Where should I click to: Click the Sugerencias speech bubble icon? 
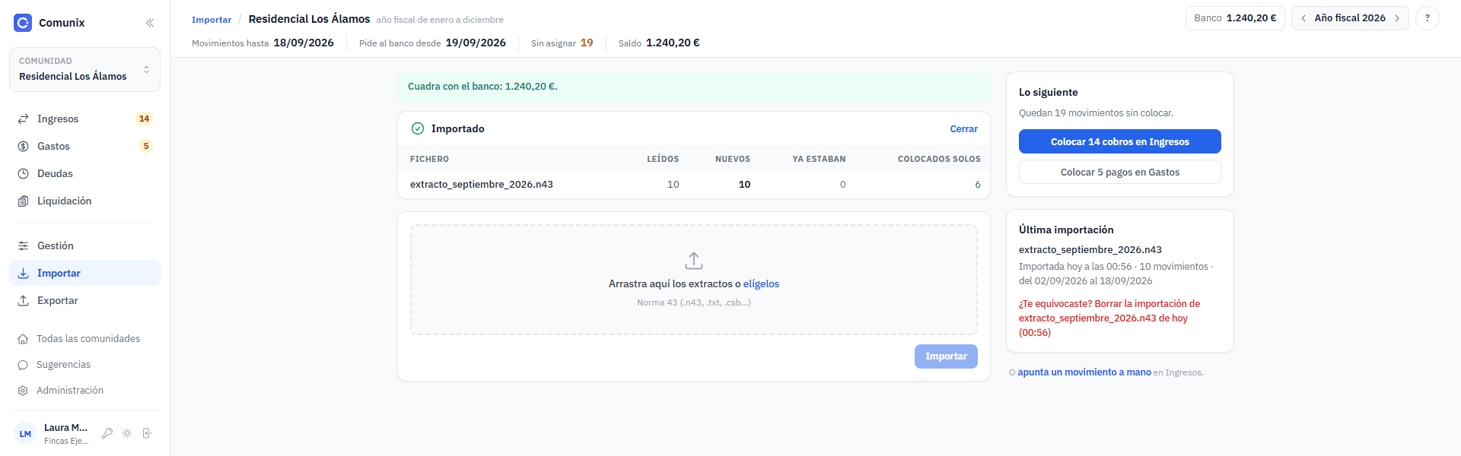point(23,365)
